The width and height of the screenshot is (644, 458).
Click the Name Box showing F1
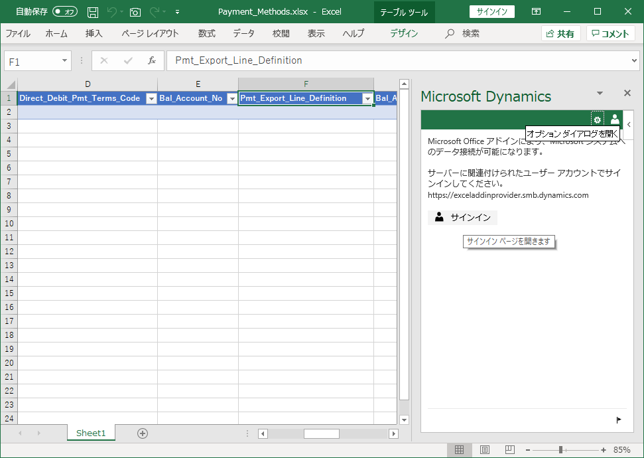point(32,61)
